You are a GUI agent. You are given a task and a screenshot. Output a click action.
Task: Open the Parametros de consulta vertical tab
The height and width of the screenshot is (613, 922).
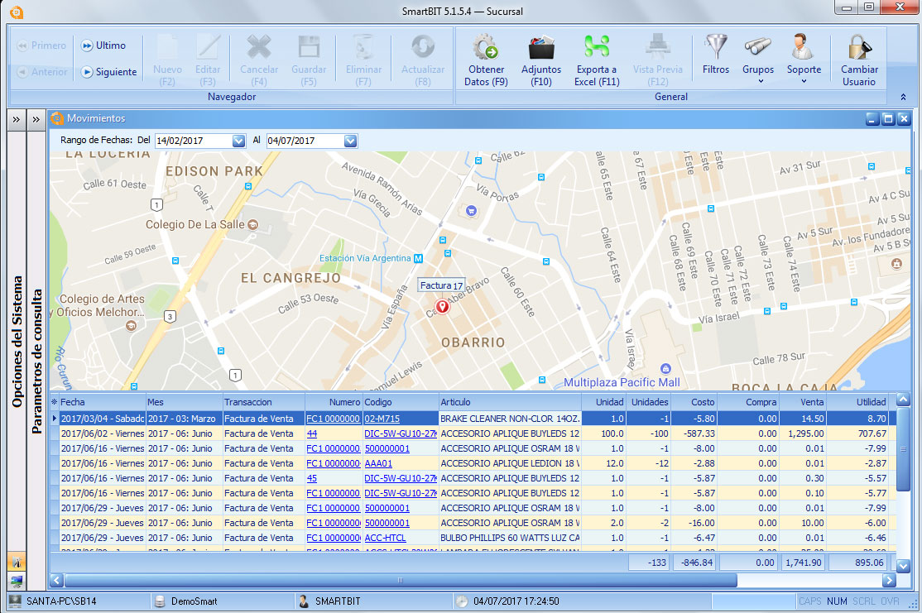coord(36,361)
